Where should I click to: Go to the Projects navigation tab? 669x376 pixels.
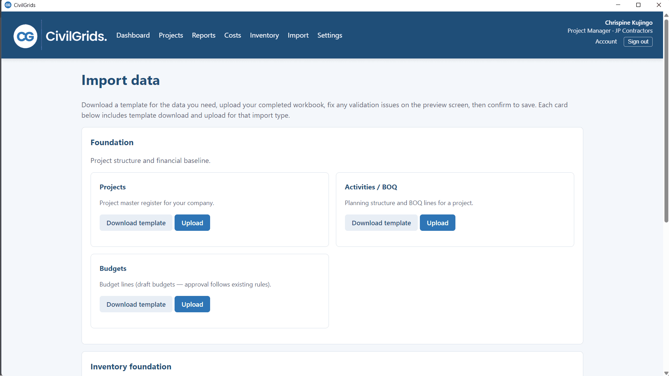click(171, 35)
